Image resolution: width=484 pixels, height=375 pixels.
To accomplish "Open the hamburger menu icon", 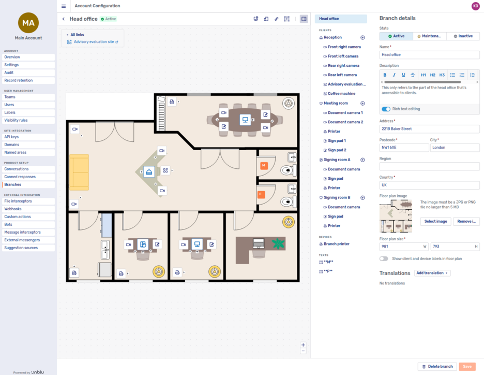I will tap(64, 6).
